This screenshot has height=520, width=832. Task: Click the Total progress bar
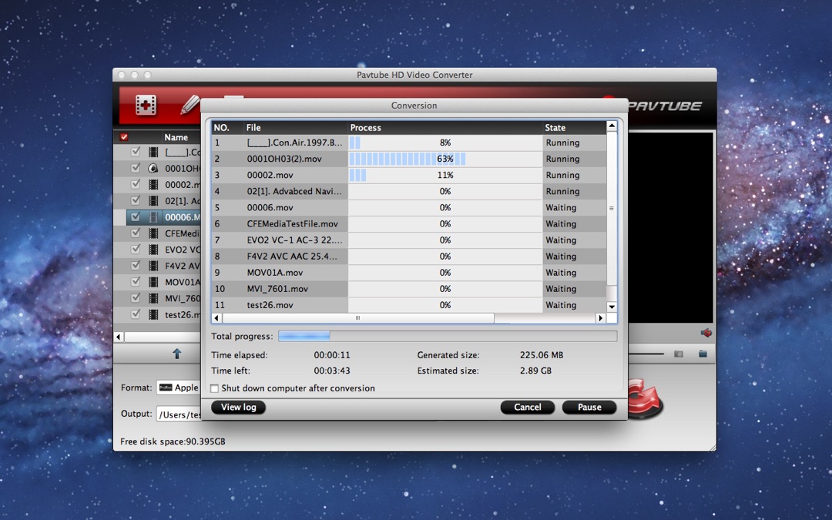[448, 336]
